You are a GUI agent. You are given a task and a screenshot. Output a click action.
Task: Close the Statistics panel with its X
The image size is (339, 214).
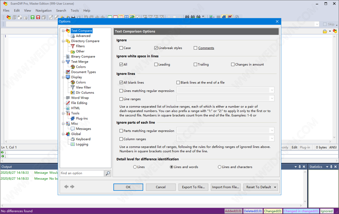335,167
